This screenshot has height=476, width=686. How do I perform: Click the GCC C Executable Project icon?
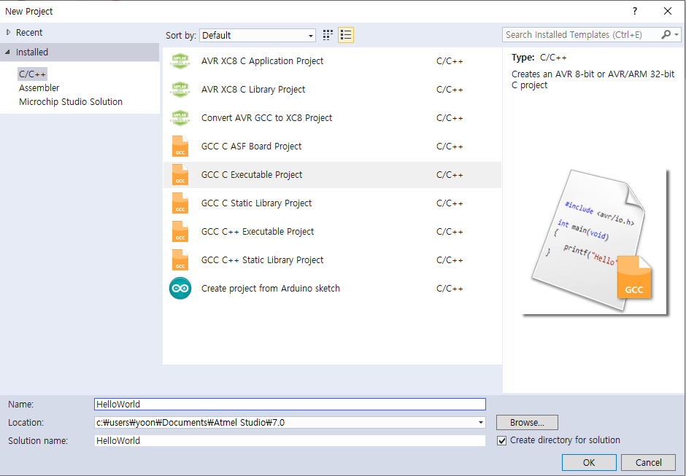click(180, 175)
